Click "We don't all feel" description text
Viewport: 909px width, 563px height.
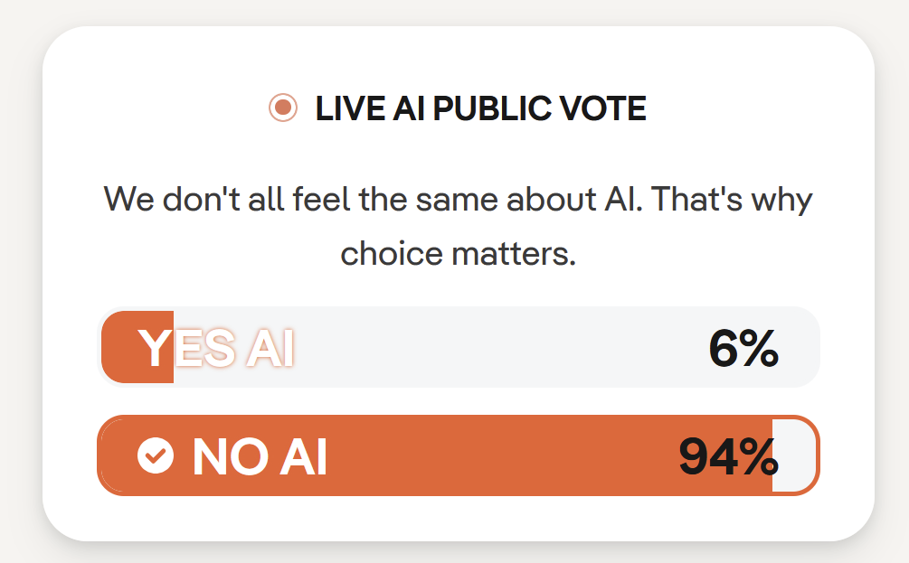coord(228,199)
